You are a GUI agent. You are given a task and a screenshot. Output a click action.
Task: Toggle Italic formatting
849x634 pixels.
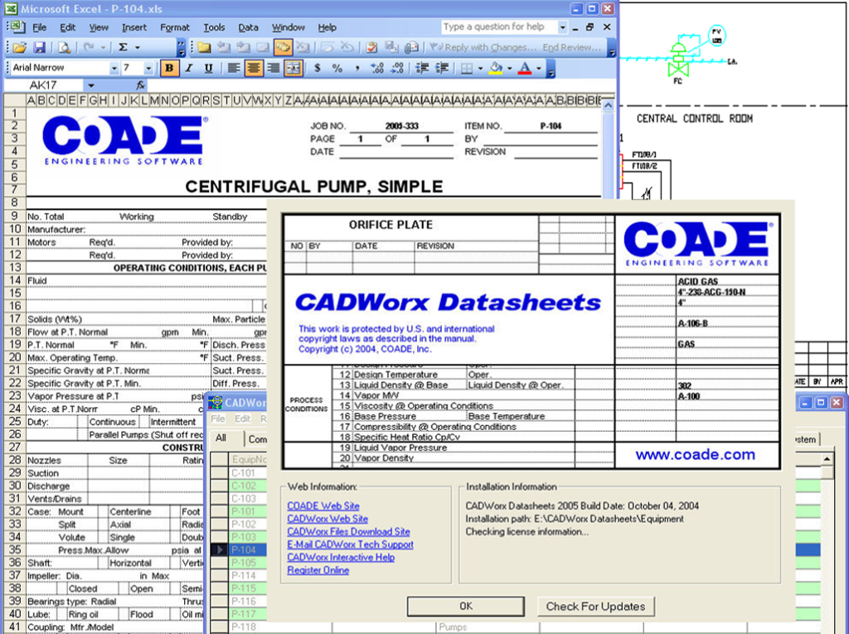click(x=189, y=68)
